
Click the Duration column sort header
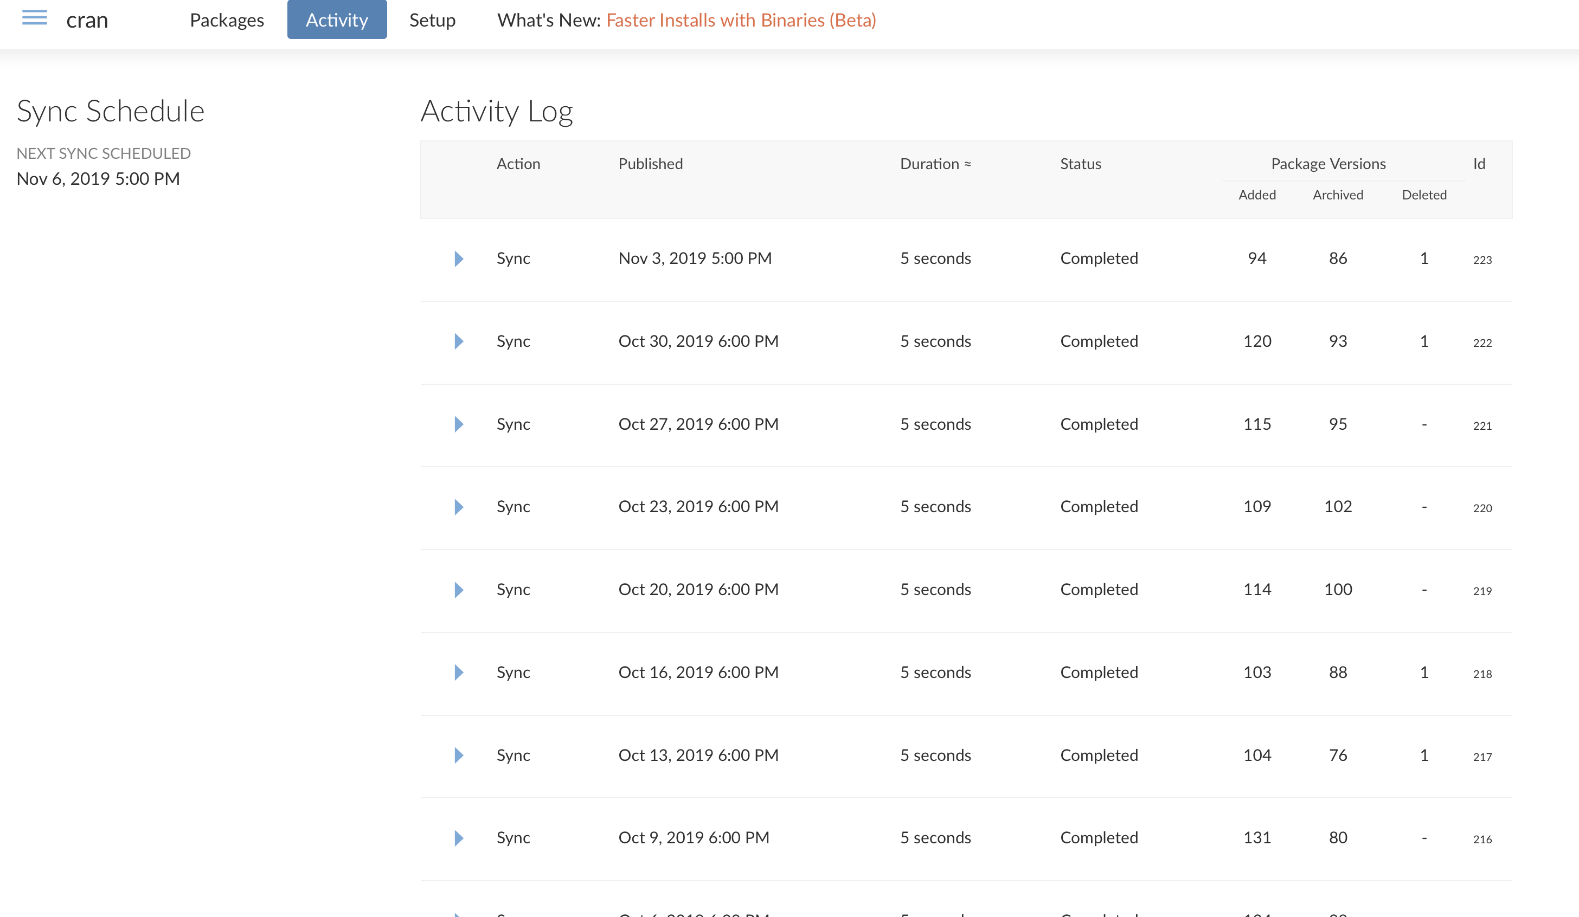pyautogui.click(x=936, y=164)
